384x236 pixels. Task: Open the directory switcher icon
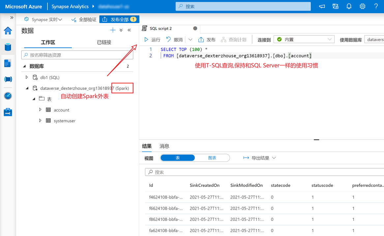pyautogui.click(x=336, y=7)
